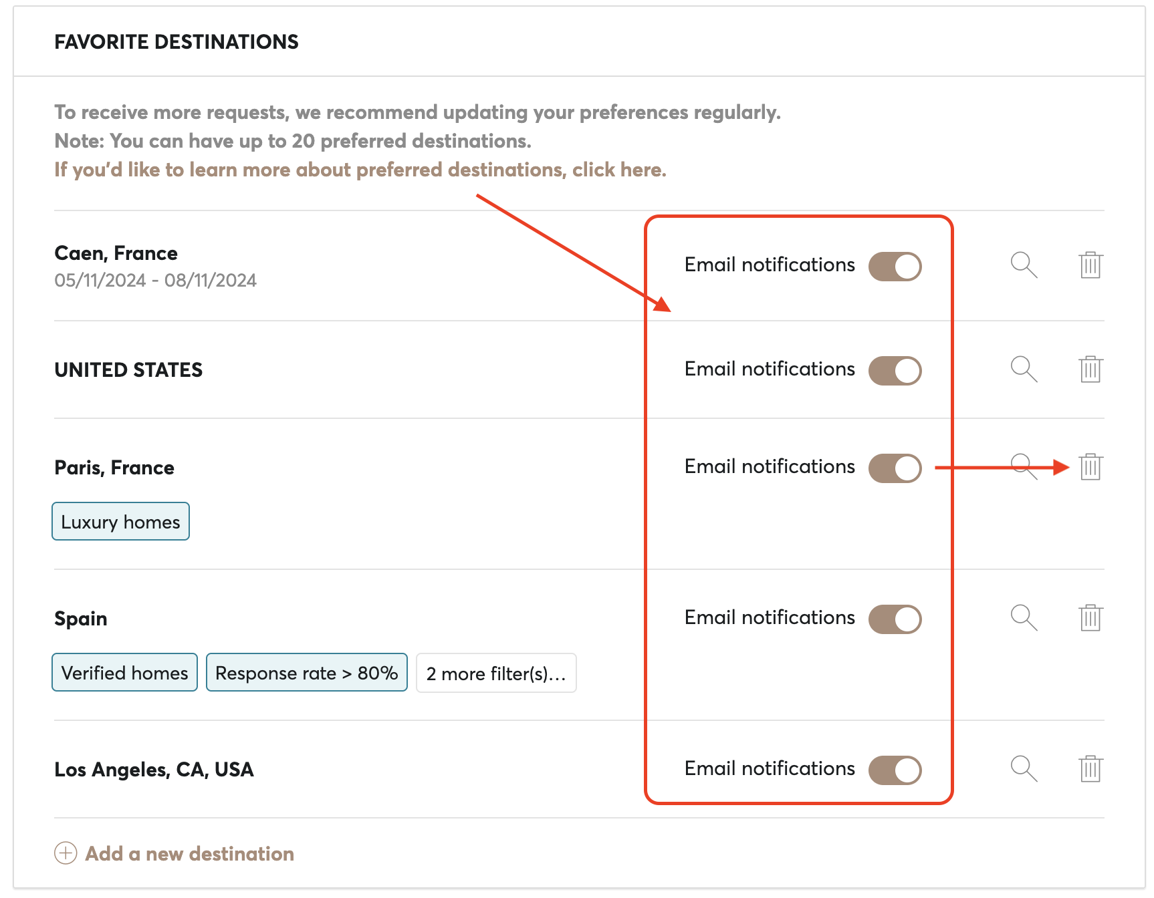Toggle email notifications for Caen, France
1154x898 pixels.
click(895, 265)
